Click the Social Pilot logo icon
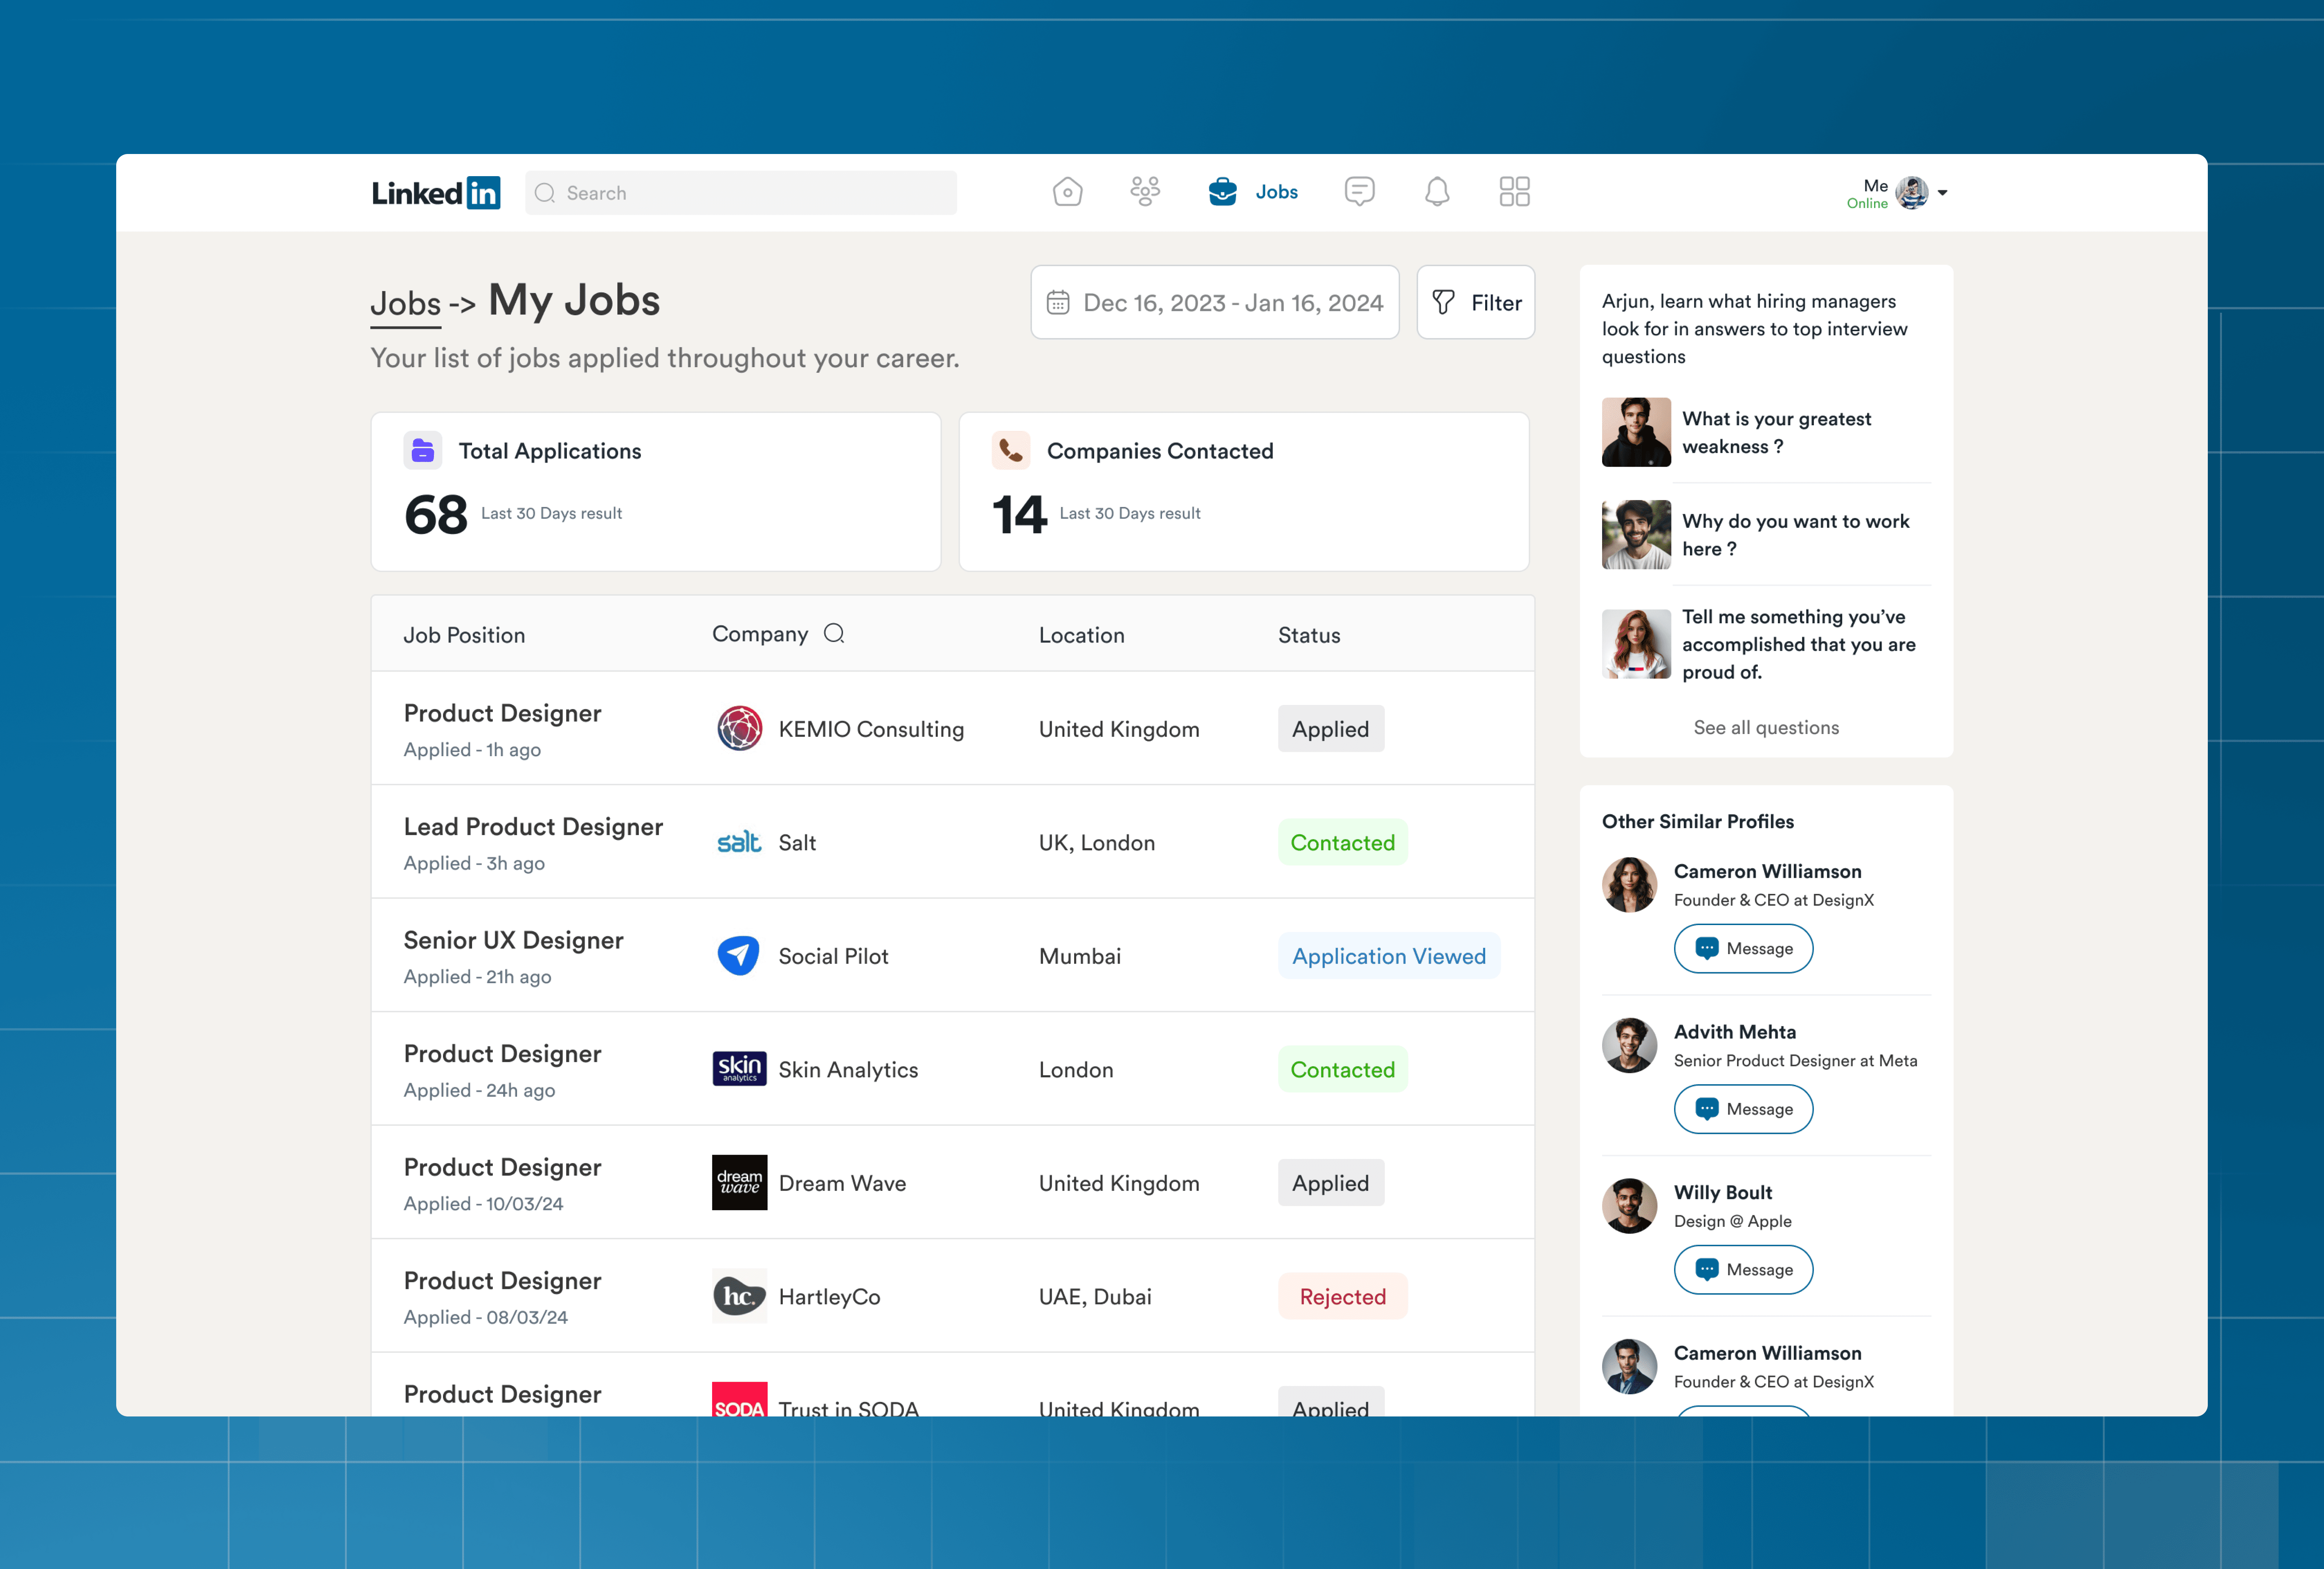The image size is (2324, 1569). coord(739,956)
